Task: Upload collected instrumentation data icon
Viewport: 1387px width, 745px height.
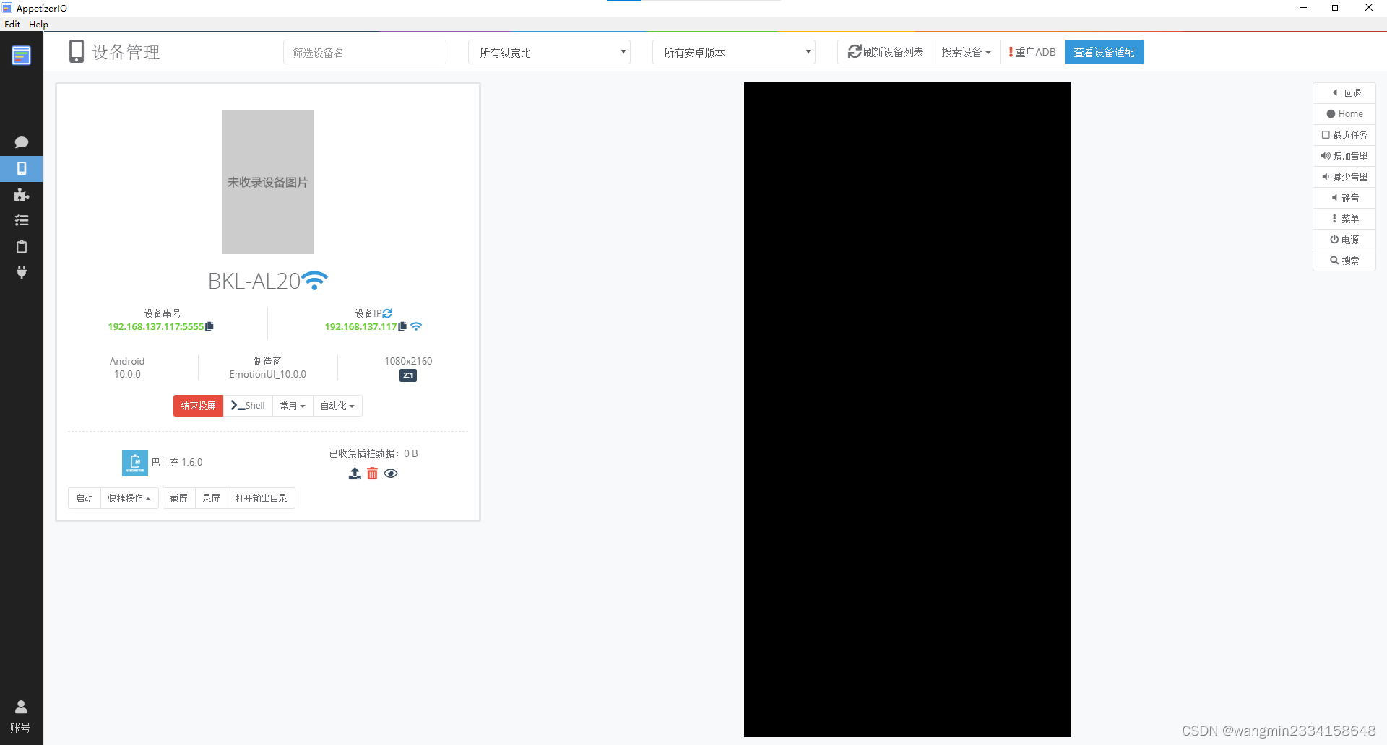Action: (355, 474)
